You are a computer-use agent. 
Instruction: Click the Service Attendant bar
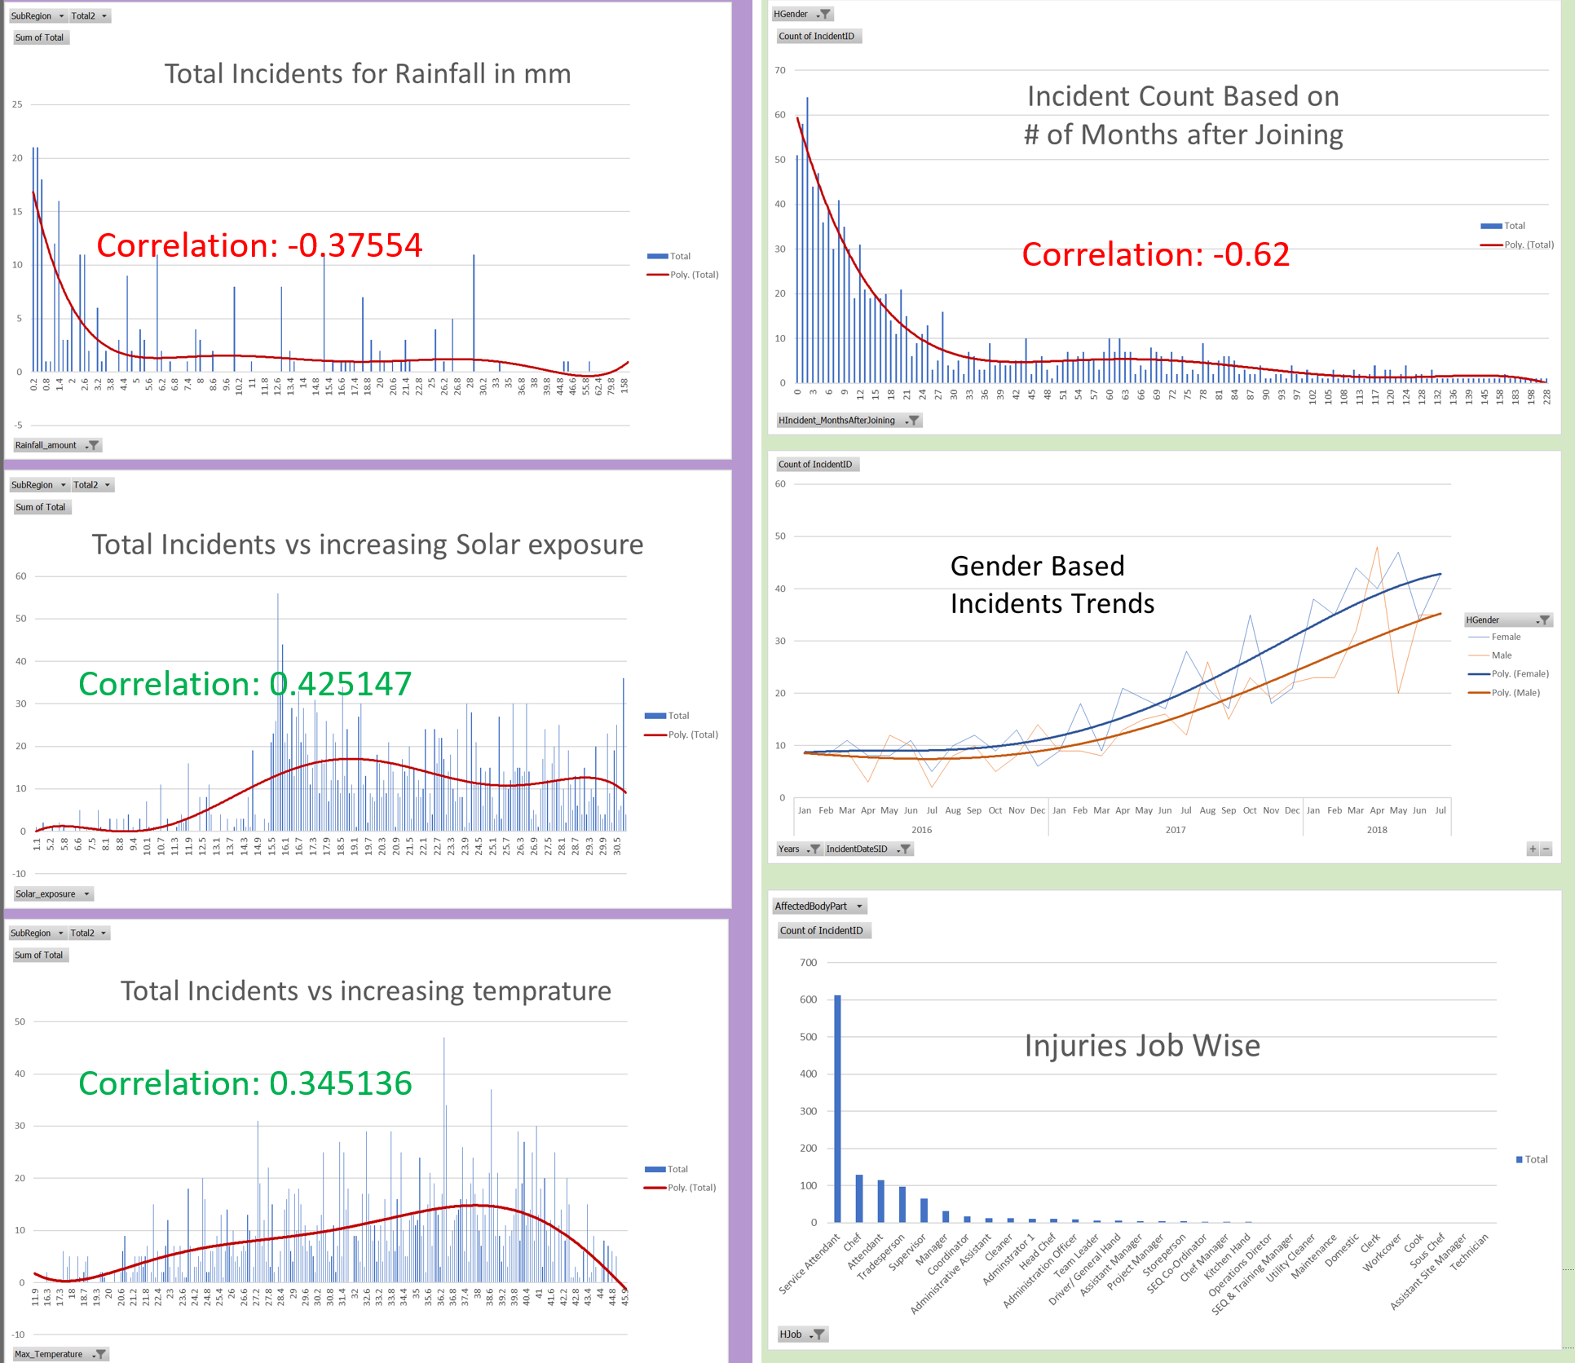pyautogui.click(x=837, y=1109)
